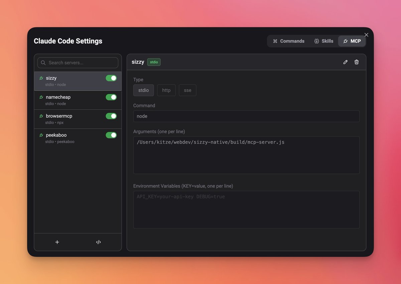401x284 pixels.
Task: Select the sizzy server in the list
Action: pyautogui.click(x=78, y=81)
